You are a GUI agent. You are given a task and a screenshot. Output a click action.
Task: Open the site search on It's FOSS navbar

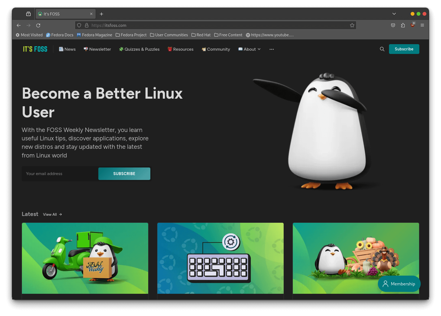pyautogui.click(x=382, y=49)
